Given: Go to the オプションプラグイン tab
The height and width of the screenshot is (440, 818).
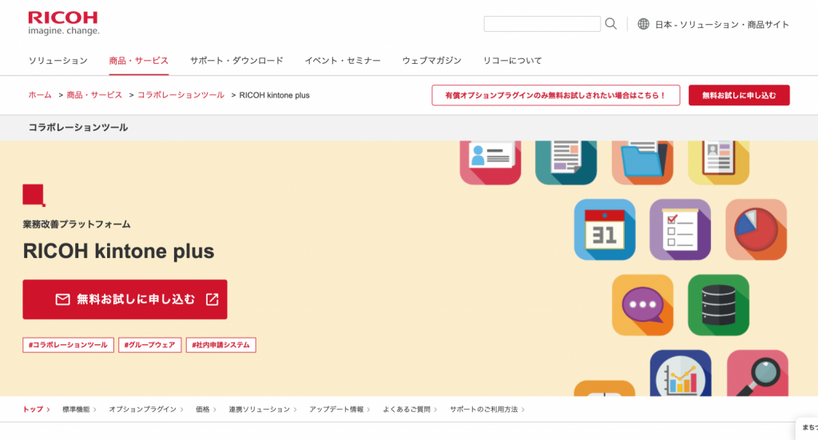Looking at the screenshot, I should pos(146,409).
